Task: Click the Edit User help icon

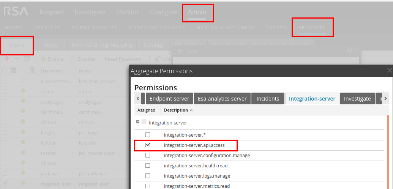Action: (349, 50)
